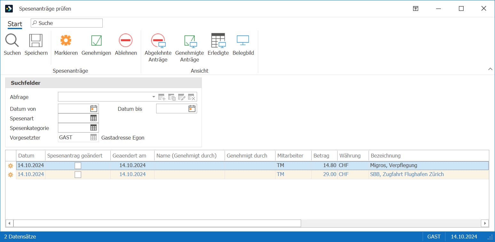
Task: Select 'SBB, Zugfahrt Flughafen Zürich' cell
Action: pos(429,174)
